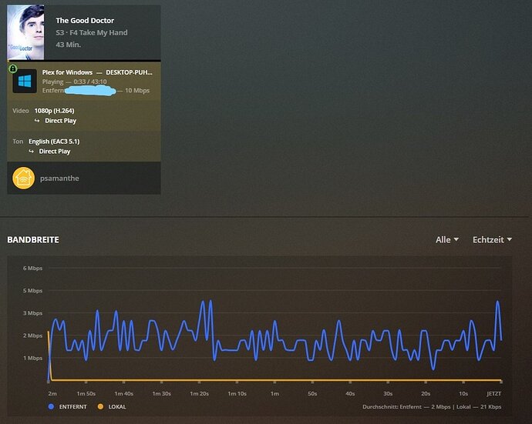
Task: Open The Good Doctor title link
Action: point(85,20)
